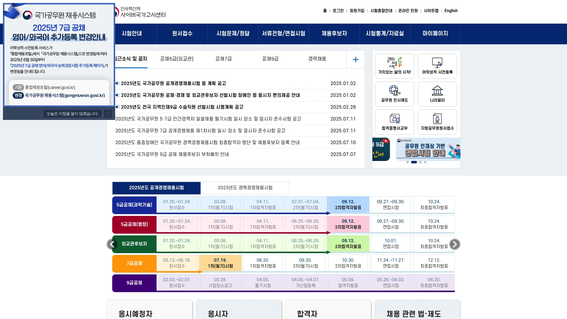Open the 가치있는 삶의 시작 icon tile
Viewport: 567px width, 319px height.
(x=395, y=66)
